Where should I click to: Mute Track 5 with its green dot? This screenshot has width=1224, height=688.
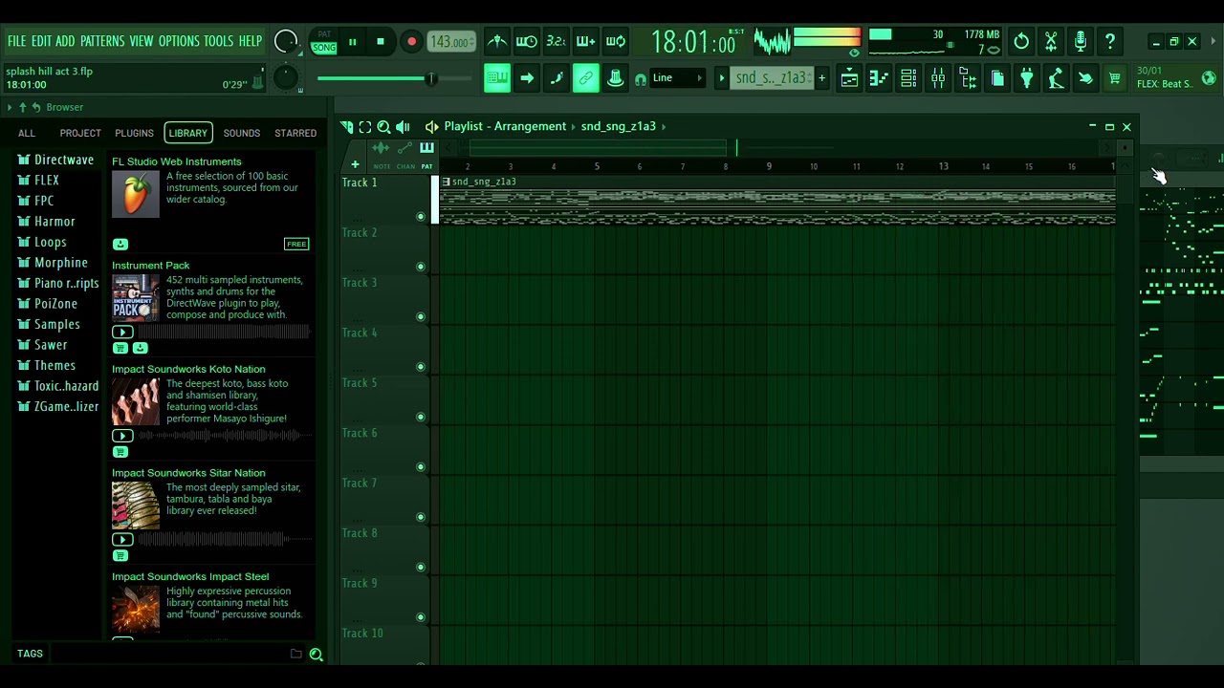(x=421, y=418)
